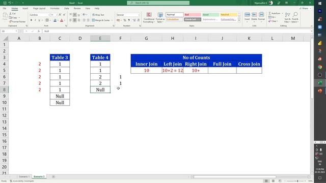Select Bottom Align icon

pos(78,15)
